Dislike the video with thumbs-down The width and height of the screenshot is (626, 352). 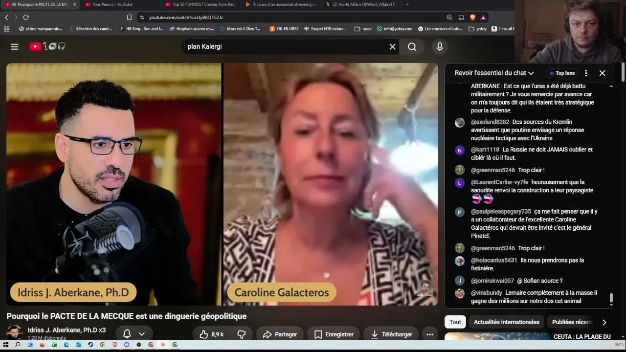(242, 334)
